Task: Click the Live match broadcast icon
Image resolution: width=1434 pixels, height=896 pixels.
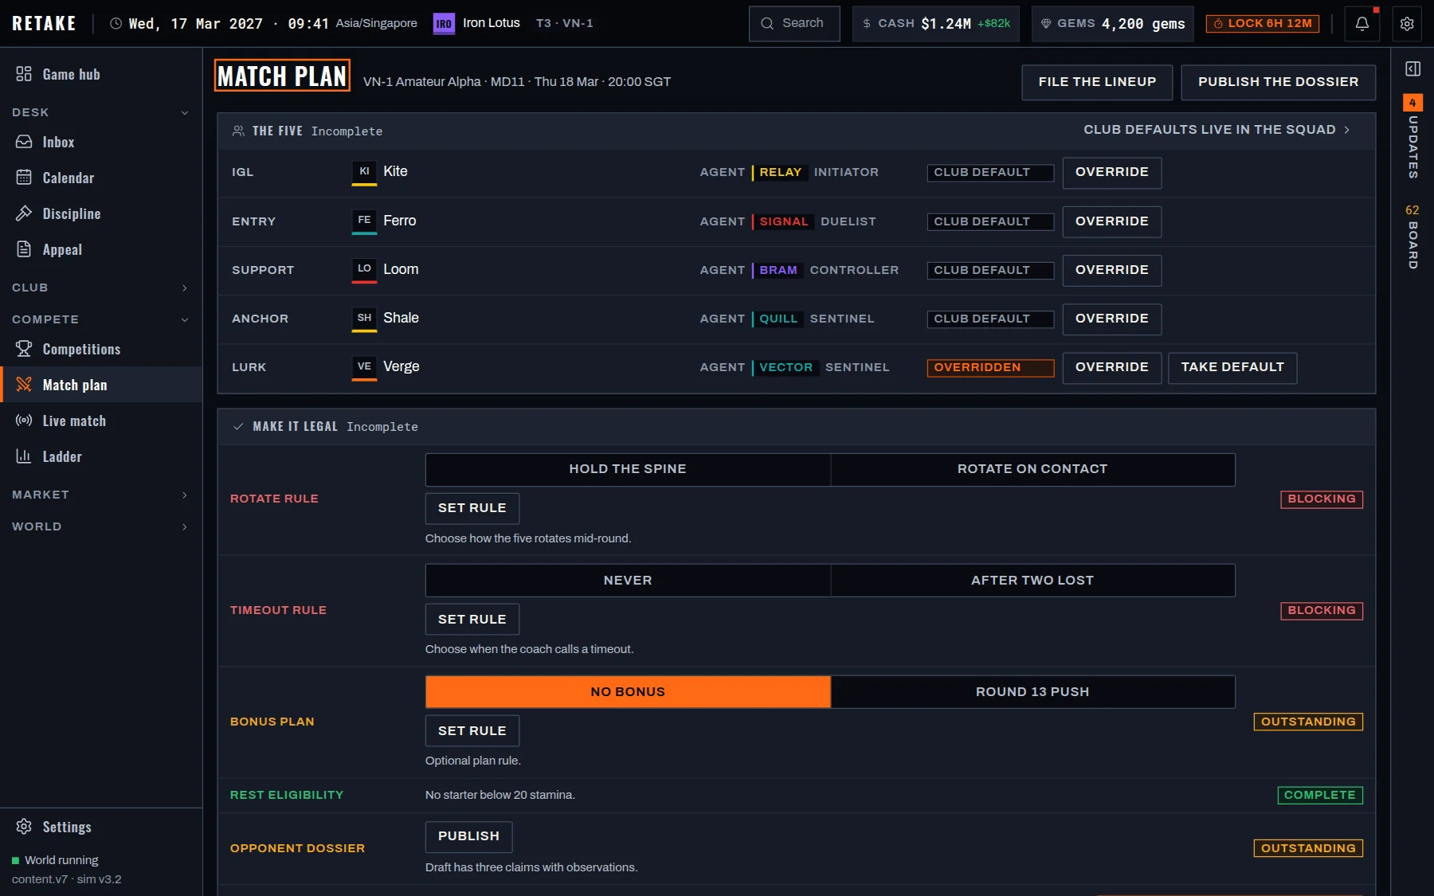Action: tap(24, 421)
